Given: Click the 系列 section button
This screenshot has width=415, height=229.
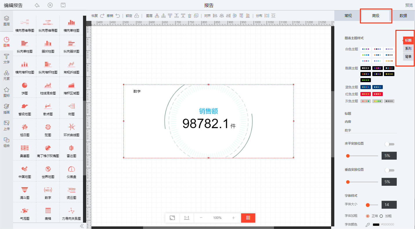Looking at the screenshot, I should pos(408,48).
